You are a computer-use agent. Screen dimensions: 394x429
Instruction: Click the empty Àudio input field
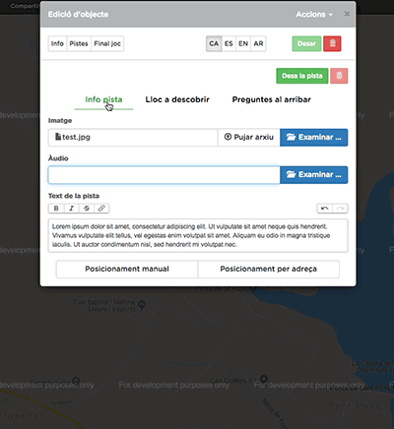pyautogui.click(x=164, y=175)
